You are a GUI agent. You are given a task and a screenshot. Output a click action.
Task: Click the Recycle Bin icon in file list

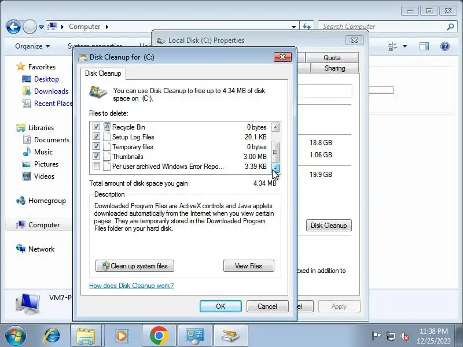107,127
